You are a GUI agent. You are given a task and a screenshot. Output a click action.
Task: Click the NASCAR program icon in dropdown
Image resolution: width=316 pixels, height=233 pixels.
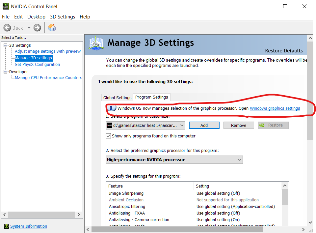[109, 126]
